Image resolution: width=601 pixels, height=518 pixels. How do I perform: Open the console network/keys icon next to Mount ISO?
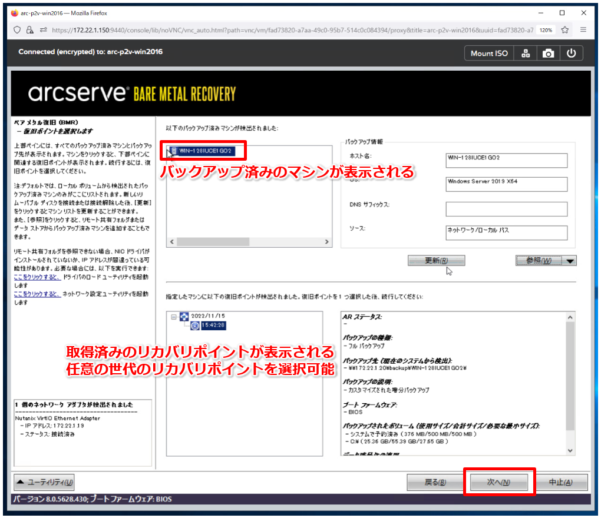pyautogui.click(x=526, y=53)
